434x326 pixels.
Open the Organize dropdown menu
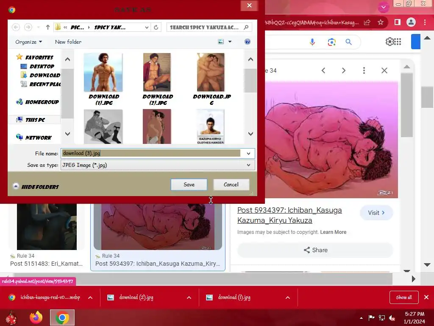(x=29, y=42)
